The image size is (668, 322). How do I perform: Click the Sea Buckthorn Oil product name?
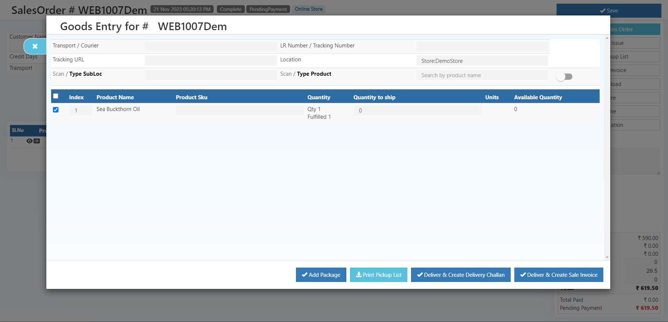coord(118,109)
